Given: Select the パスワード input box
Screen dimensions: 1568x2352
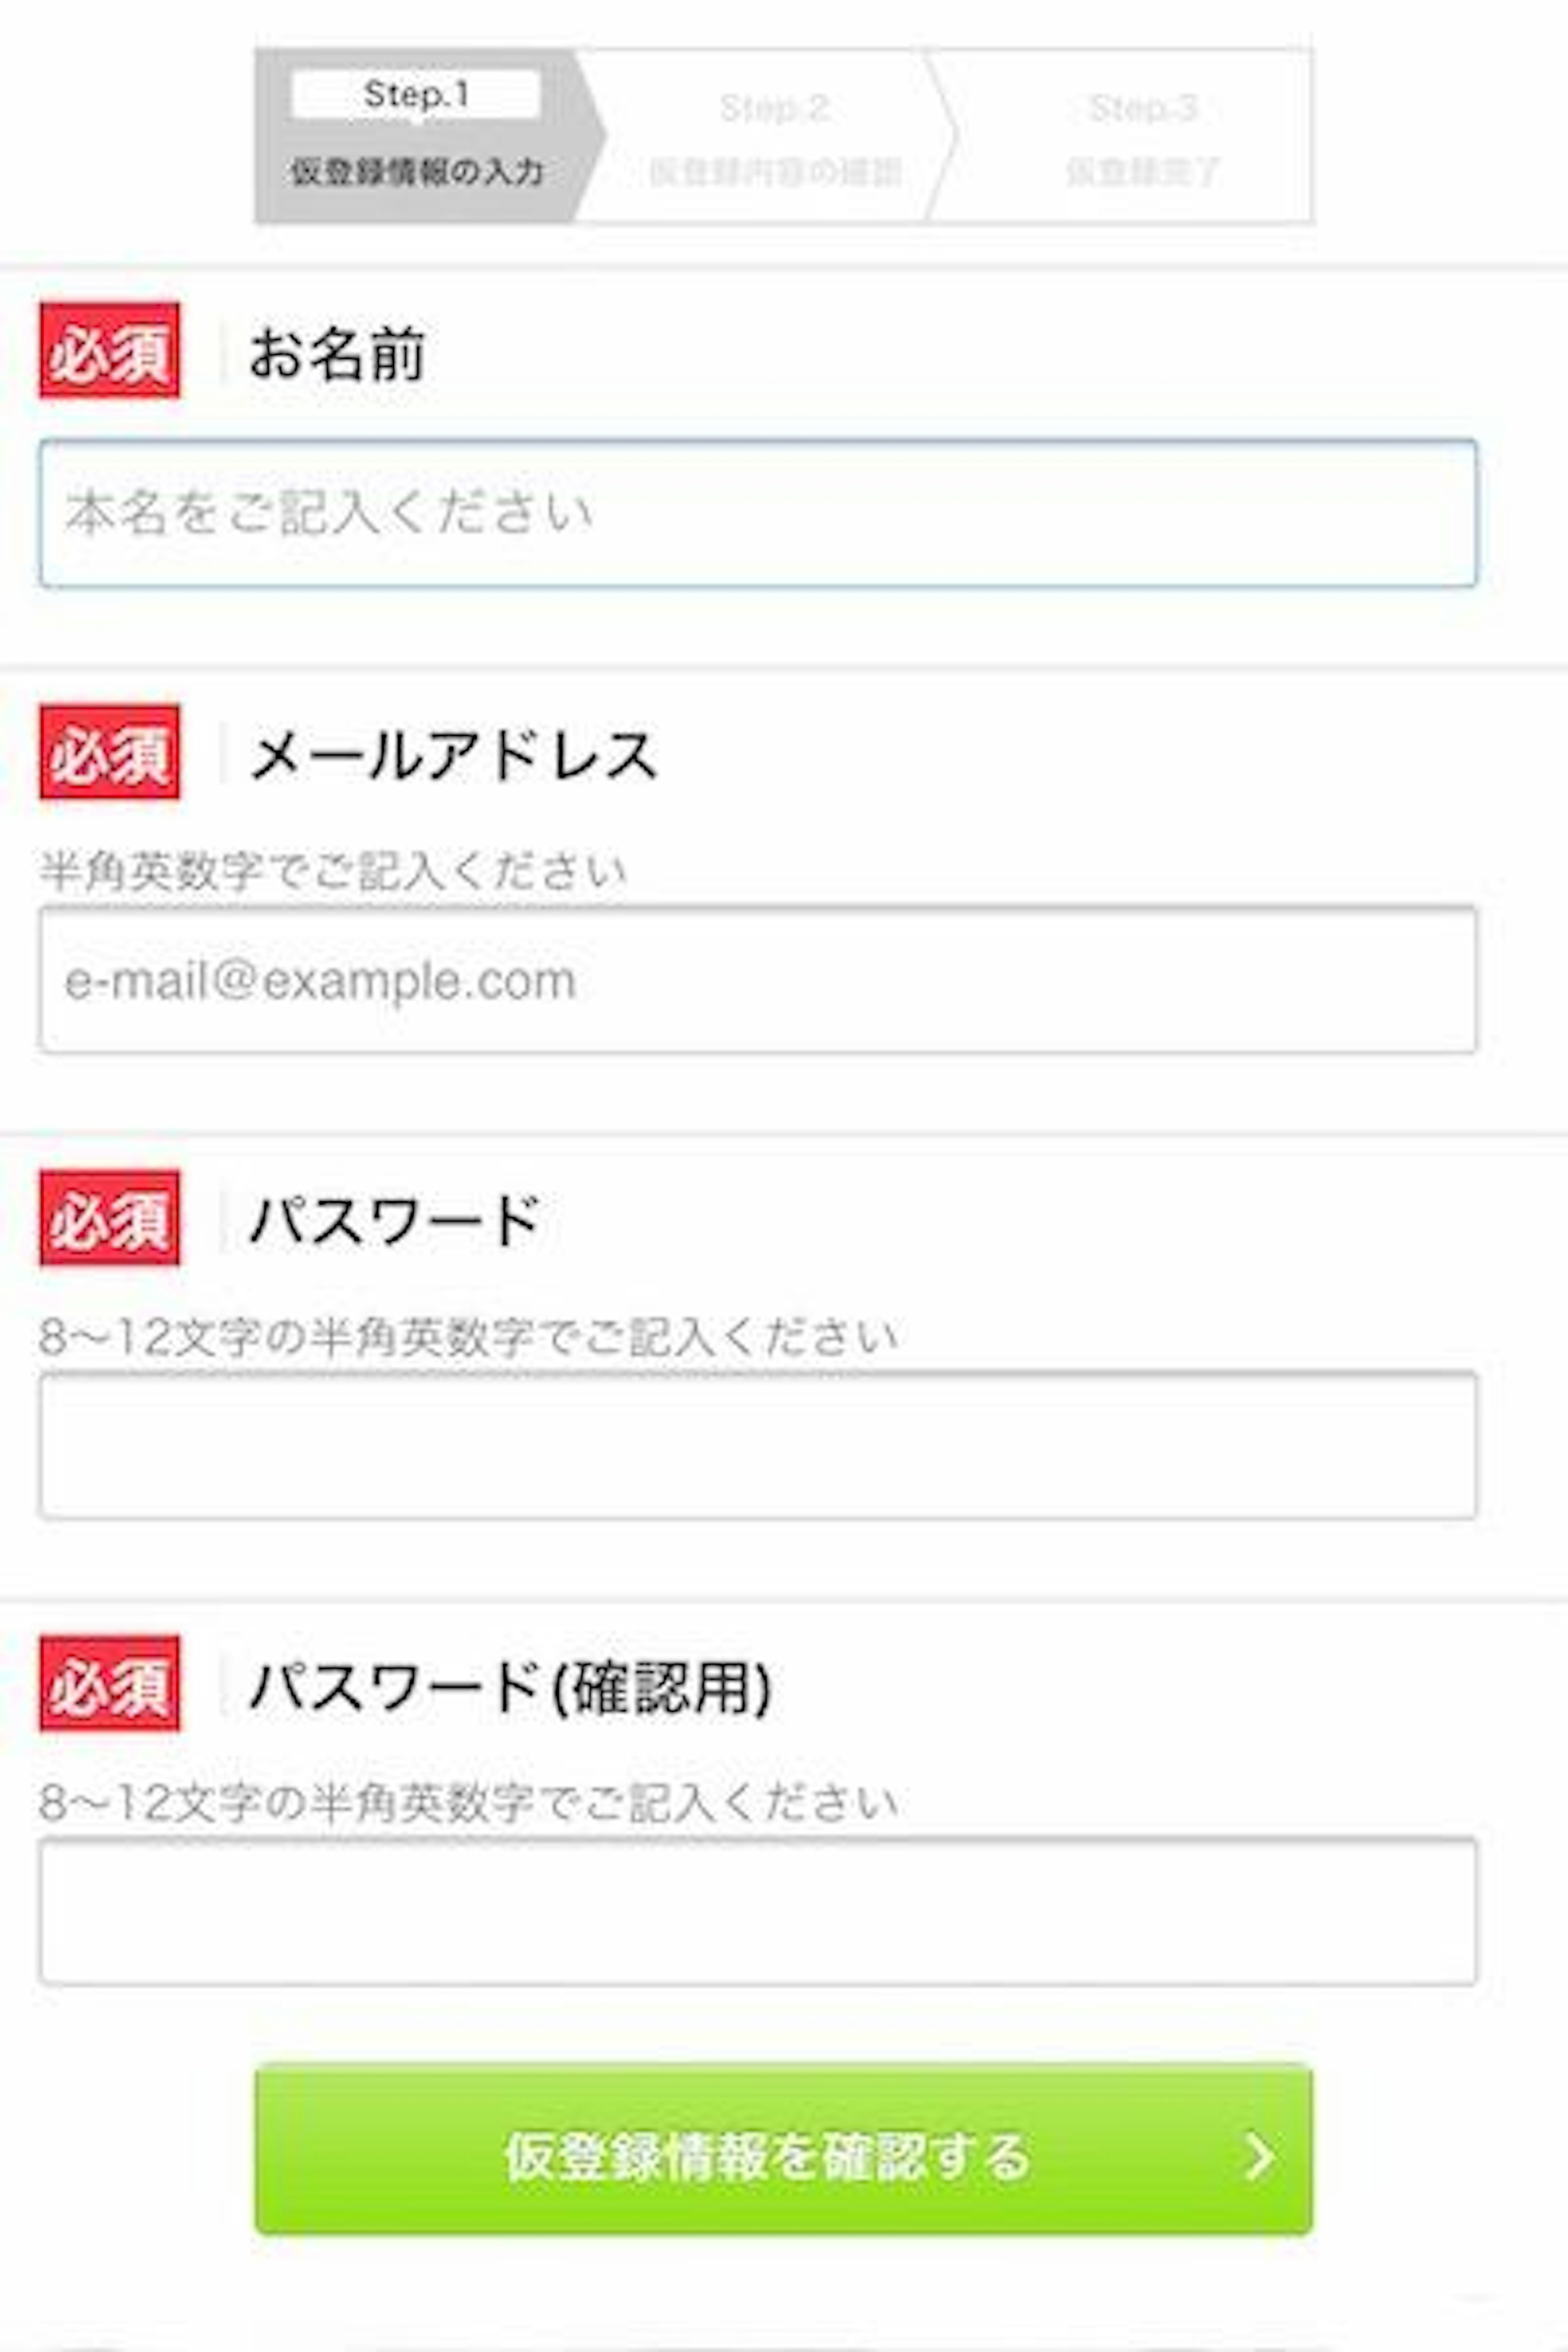Looking at the screenshot, I should (758, 1445).
